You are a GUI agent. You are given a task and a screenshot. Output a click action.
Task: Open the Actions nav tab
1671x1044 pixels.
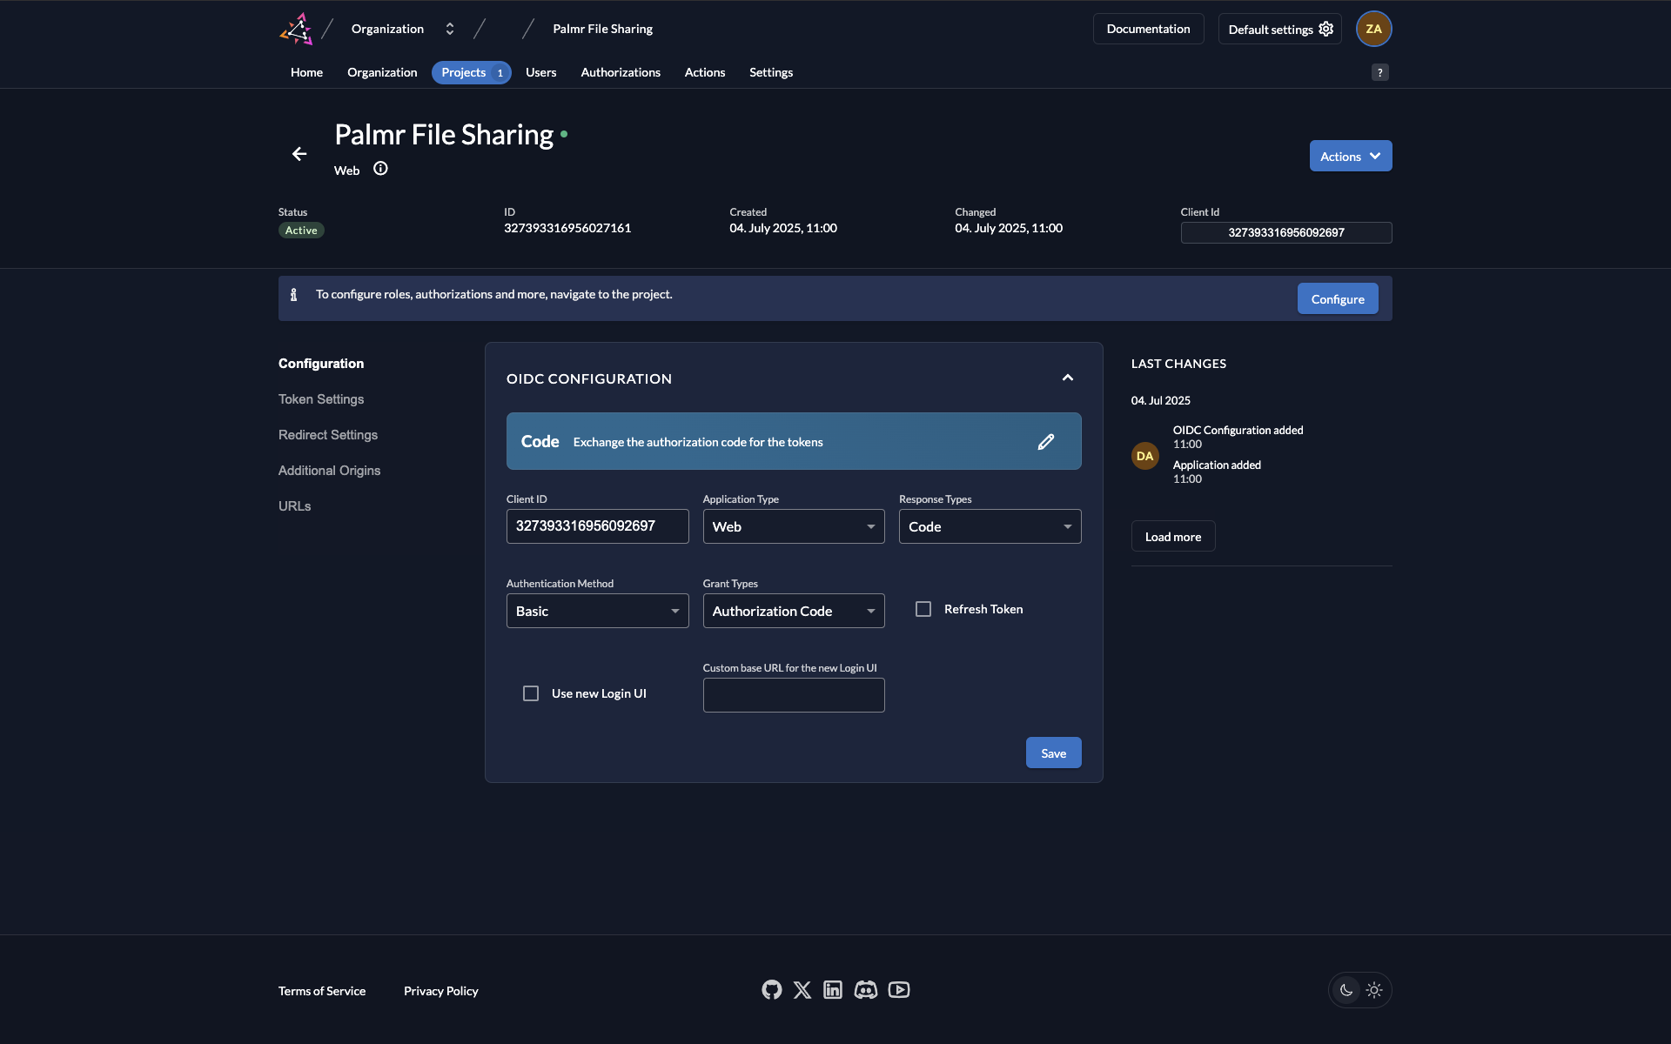pos(705,72)
